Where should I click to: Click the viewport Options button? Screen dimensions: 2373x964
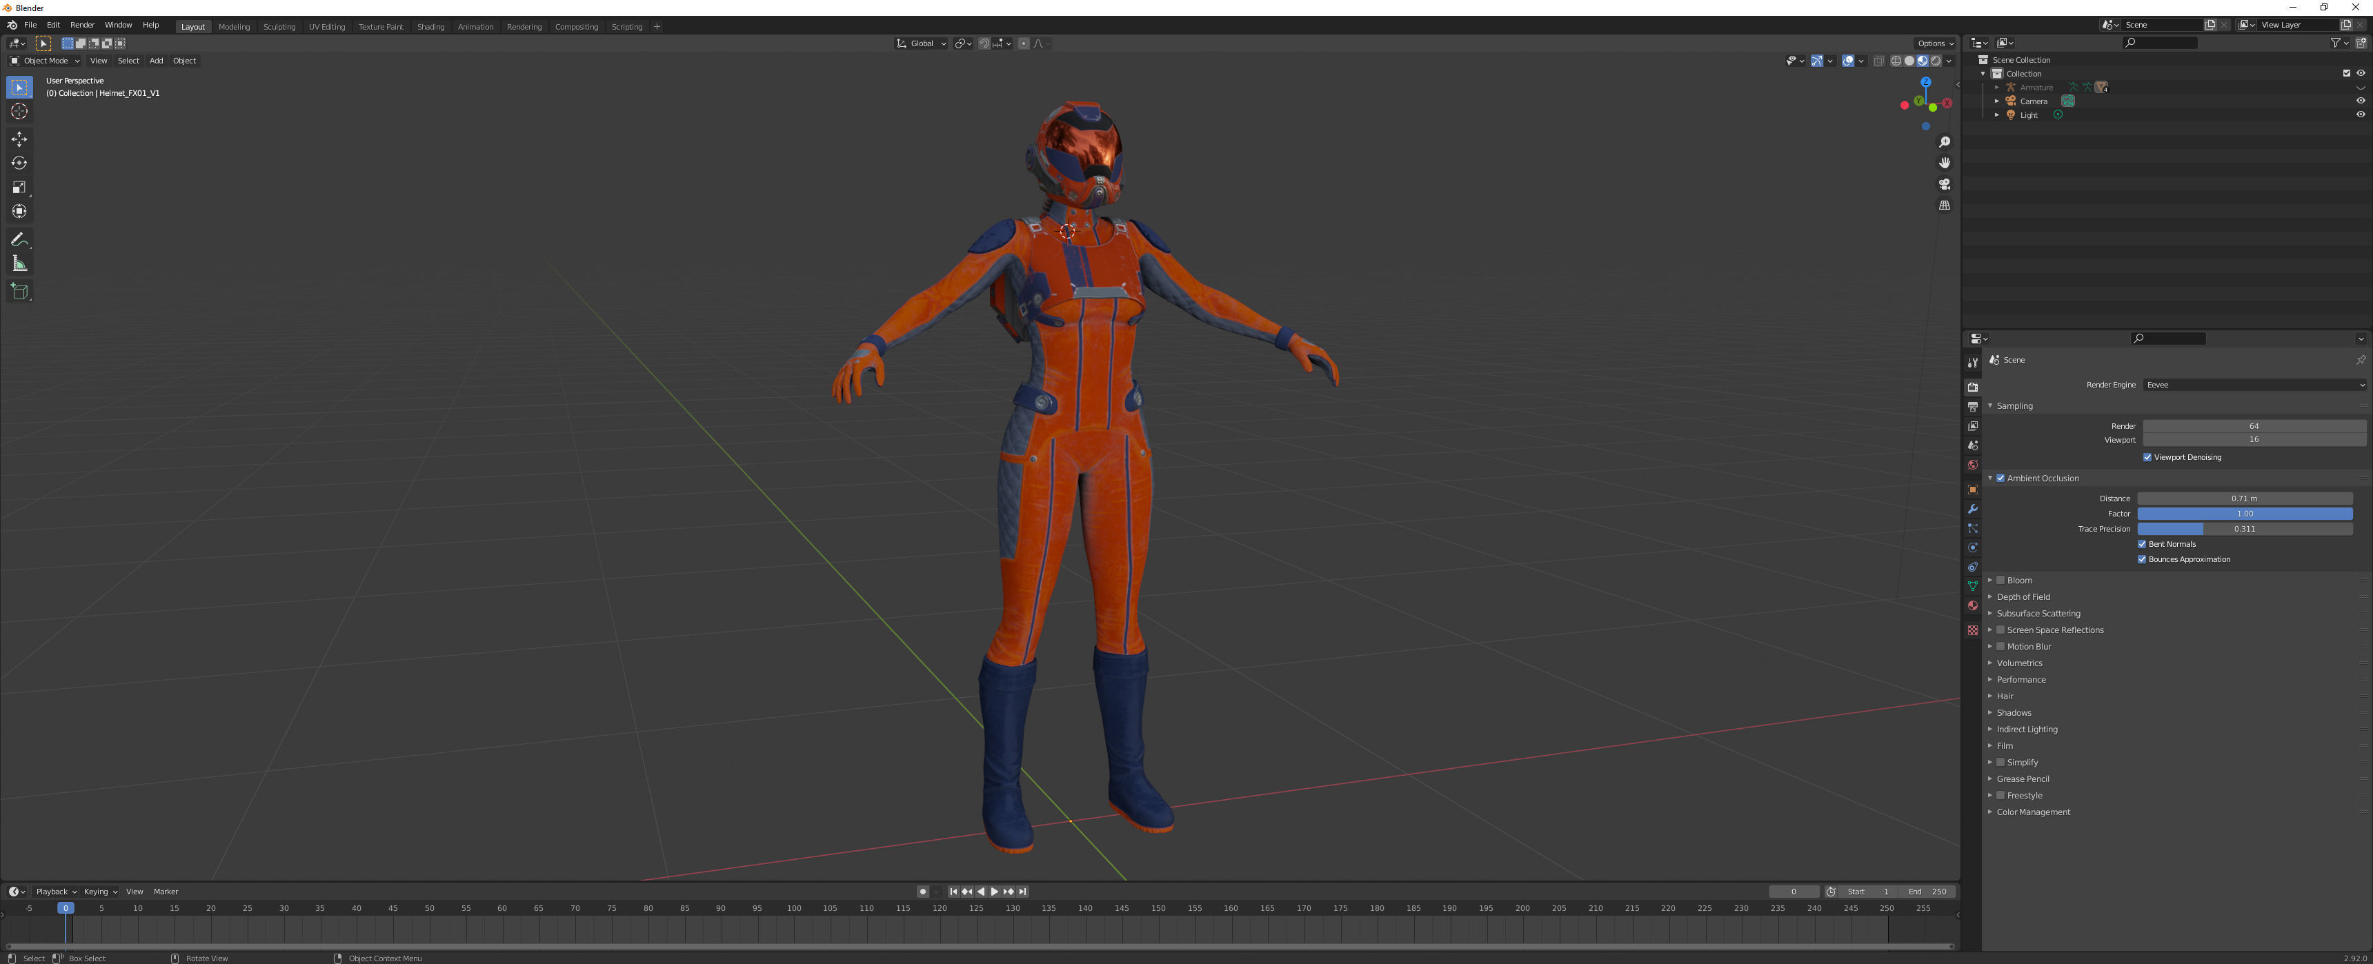[x=1934, y=43]
